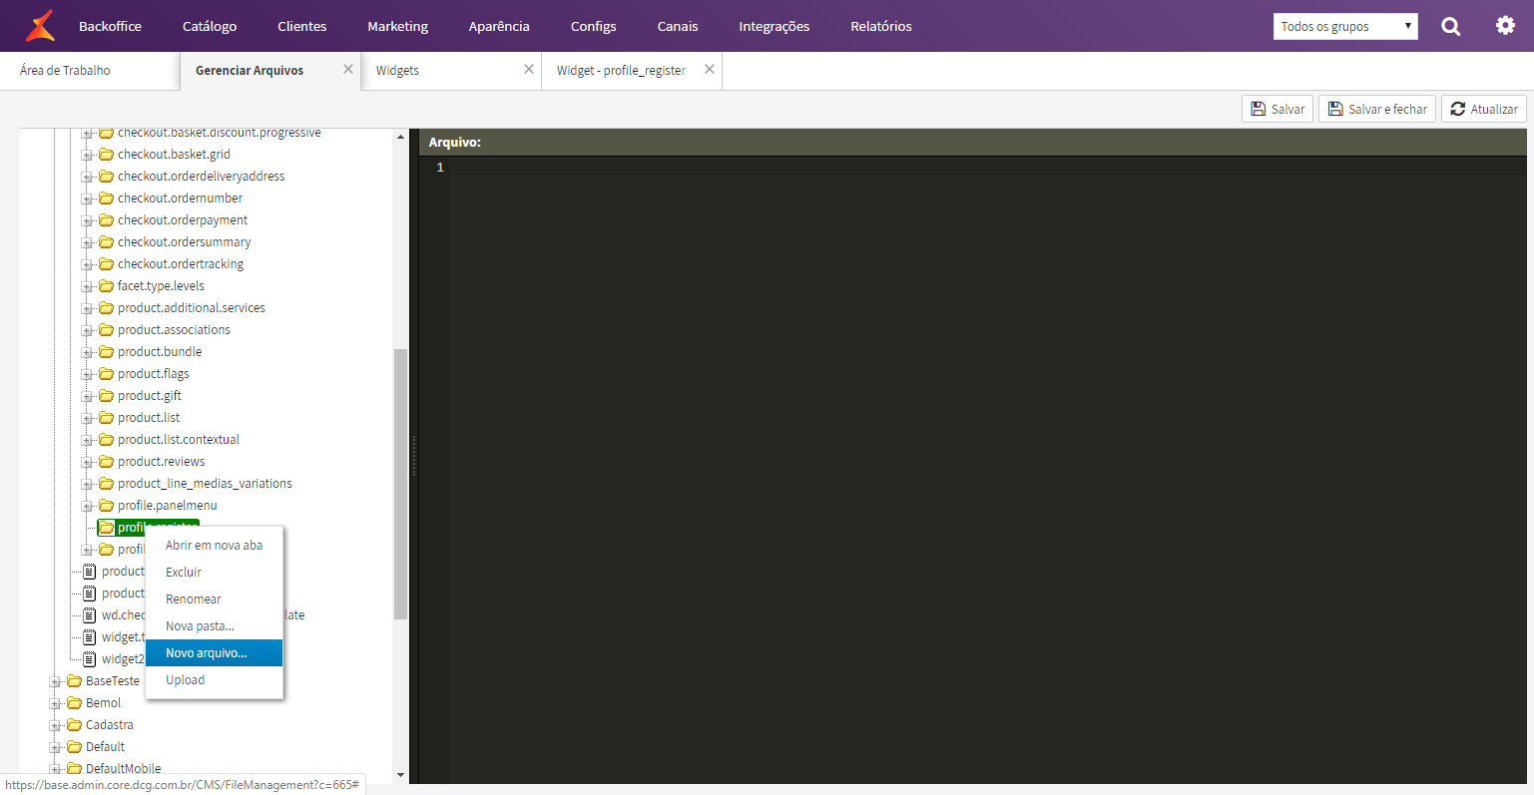Click the folder icon for Cadastra

[74, 724]
